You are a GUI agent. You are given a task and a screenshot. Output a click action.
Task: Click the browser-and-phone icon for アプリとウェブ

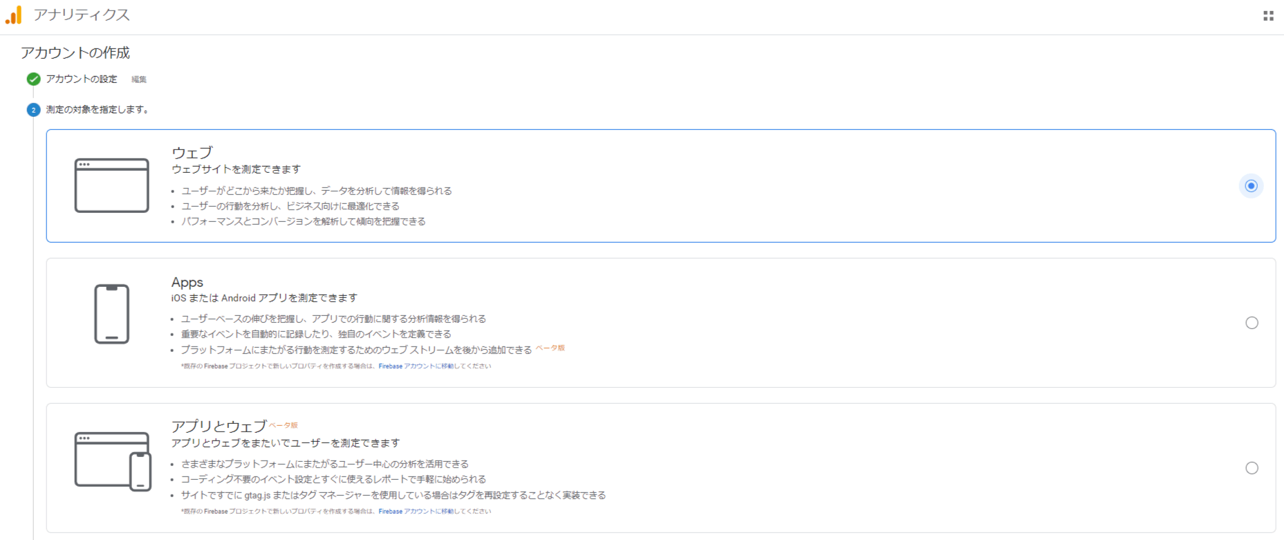tap(113, 461)
